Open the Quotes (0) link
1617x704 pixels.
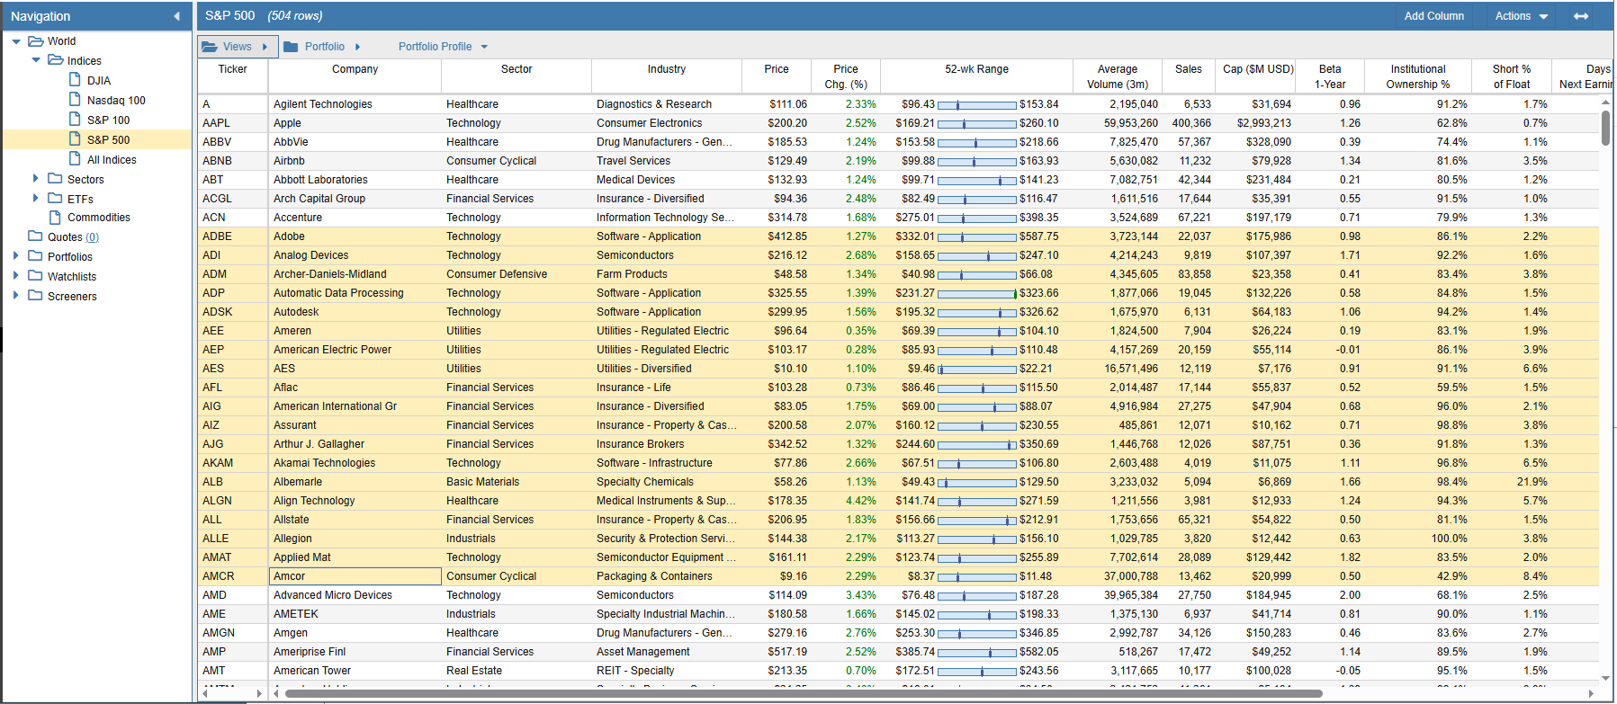[93, 237]
